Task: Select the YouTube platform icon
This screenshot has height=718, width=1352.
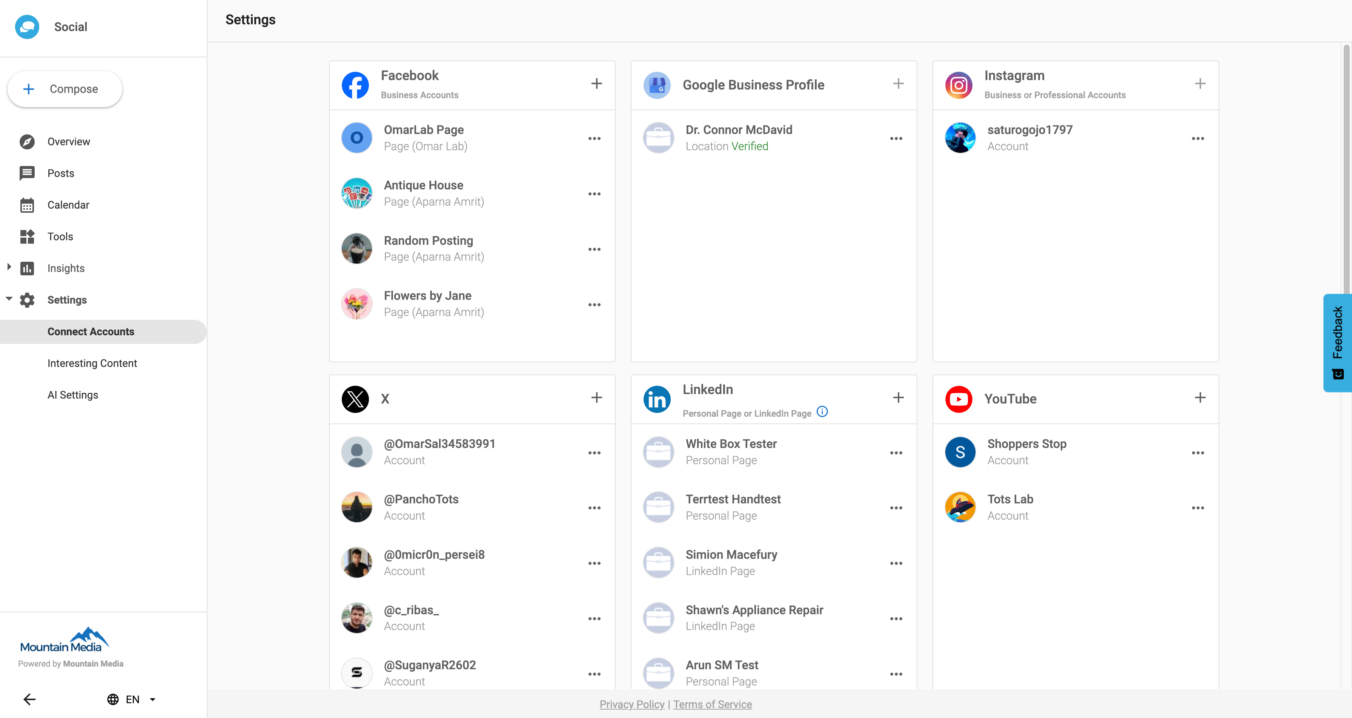Action: [959, 399]
